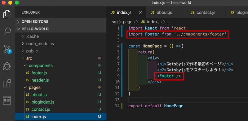Click line number 9 in the gutter
Viewport: 248px width, 121px height.
(118, 76)
